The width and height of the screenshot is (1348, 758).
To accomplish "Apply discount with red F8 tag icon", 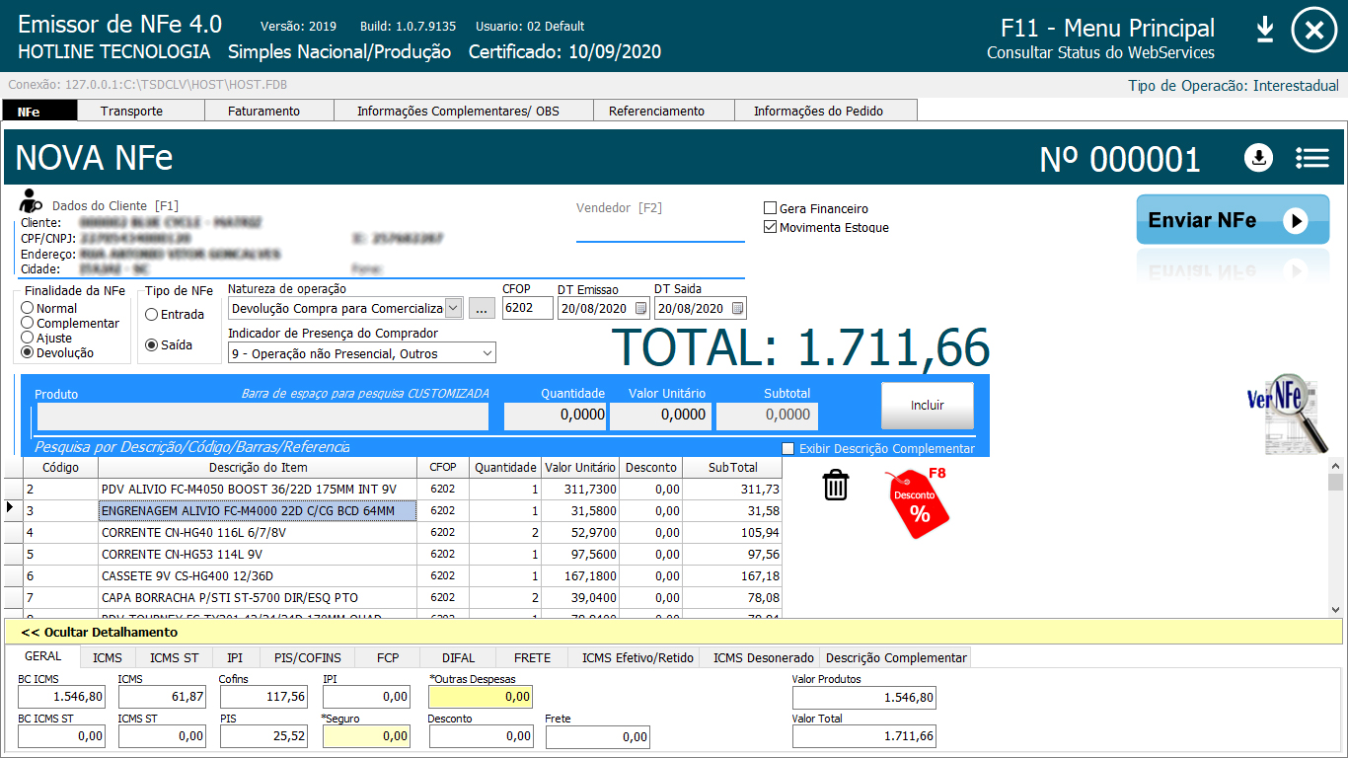I will click(x=919, y=503).
